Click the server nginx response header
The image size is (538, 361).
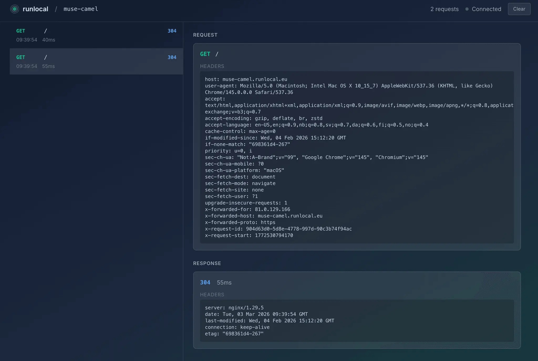click(x=234, y=308)
